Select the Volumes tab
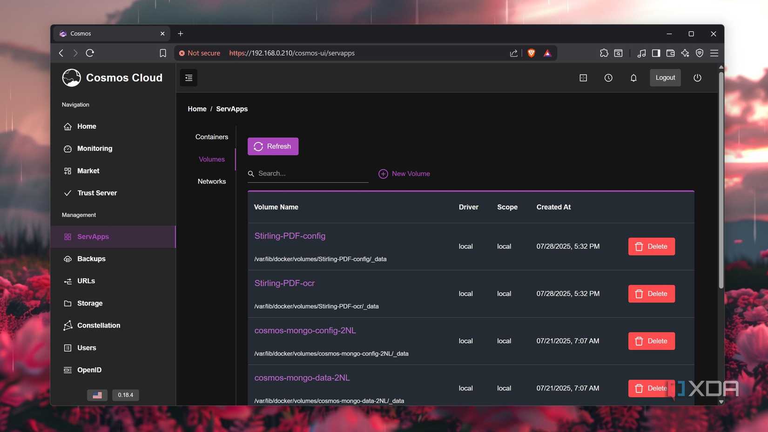The image size is (768, 432). coord(212,159)
